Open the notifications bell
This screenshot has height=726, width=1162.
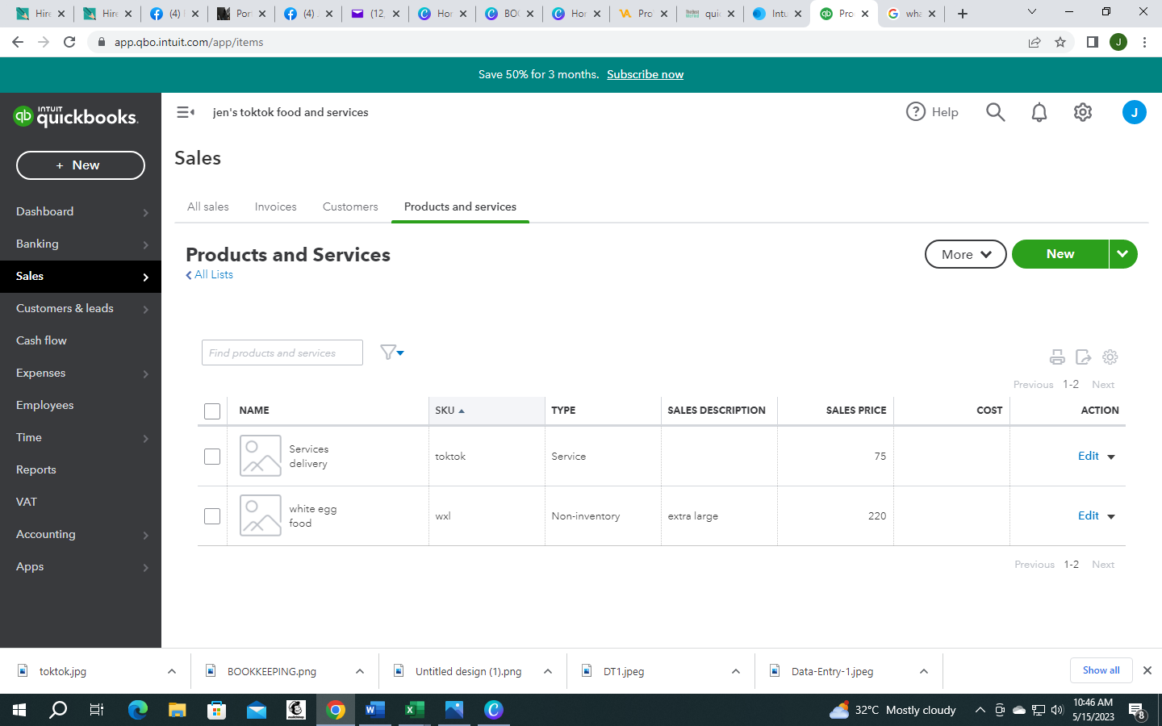pos(1039,112)
